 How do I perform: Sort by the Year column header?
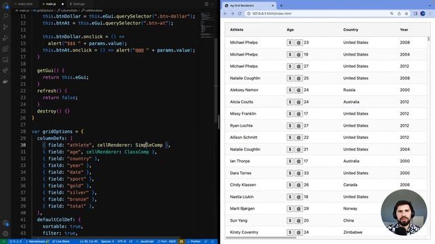(404, 30)
